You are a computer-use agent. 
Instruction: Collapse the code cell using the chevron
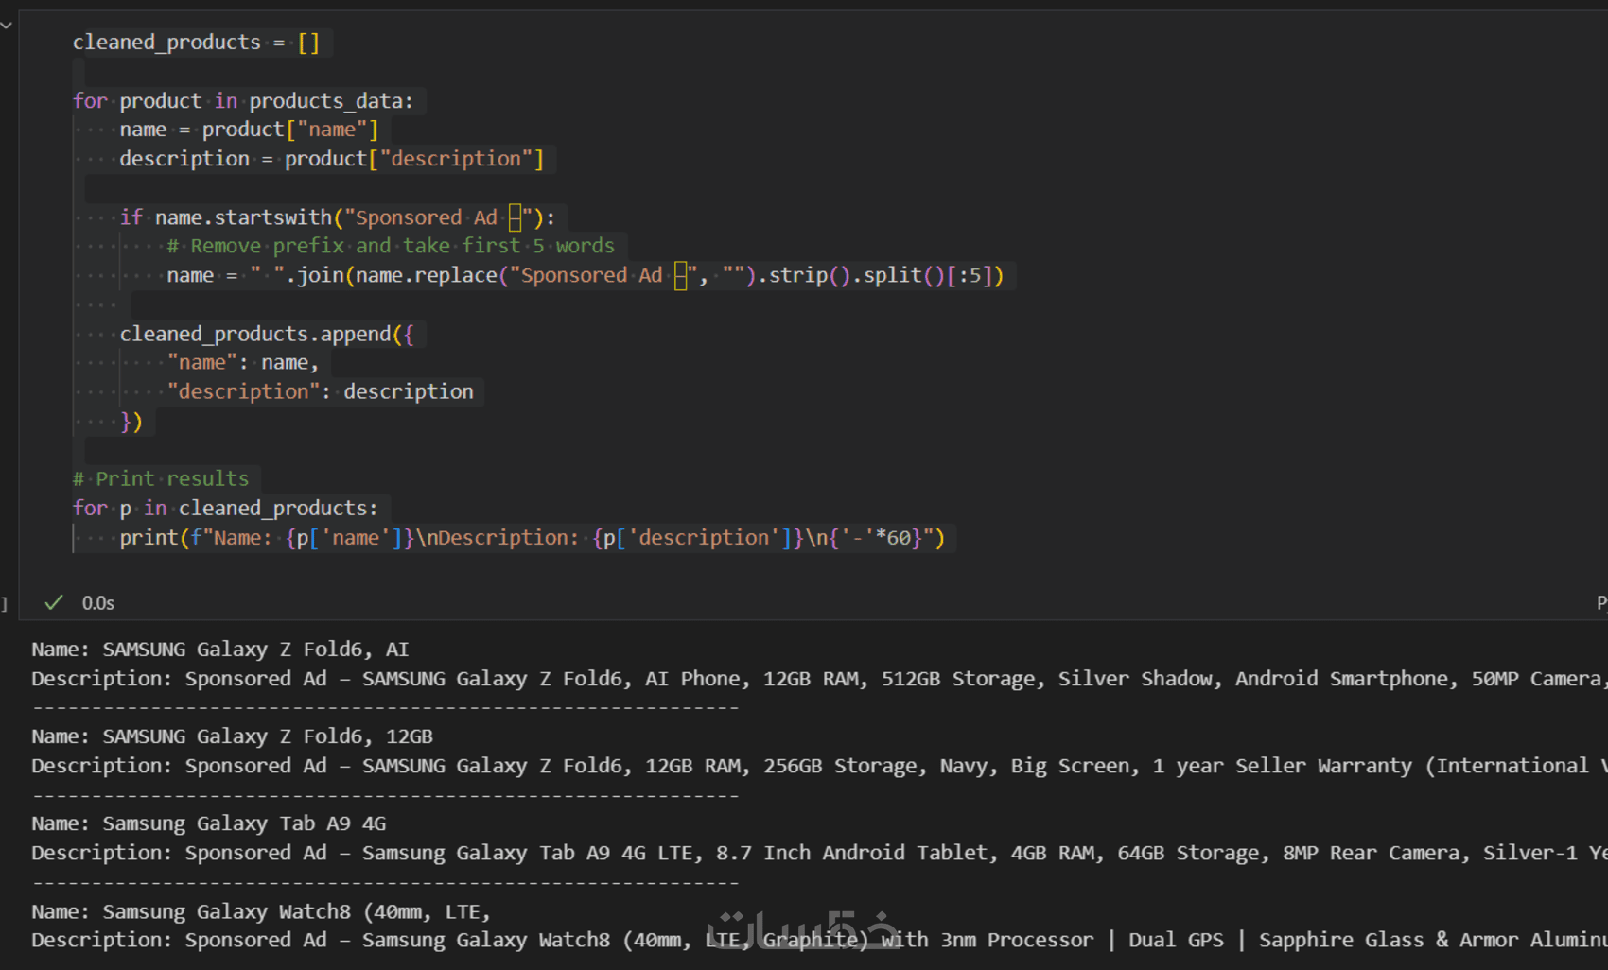point(6,26)
